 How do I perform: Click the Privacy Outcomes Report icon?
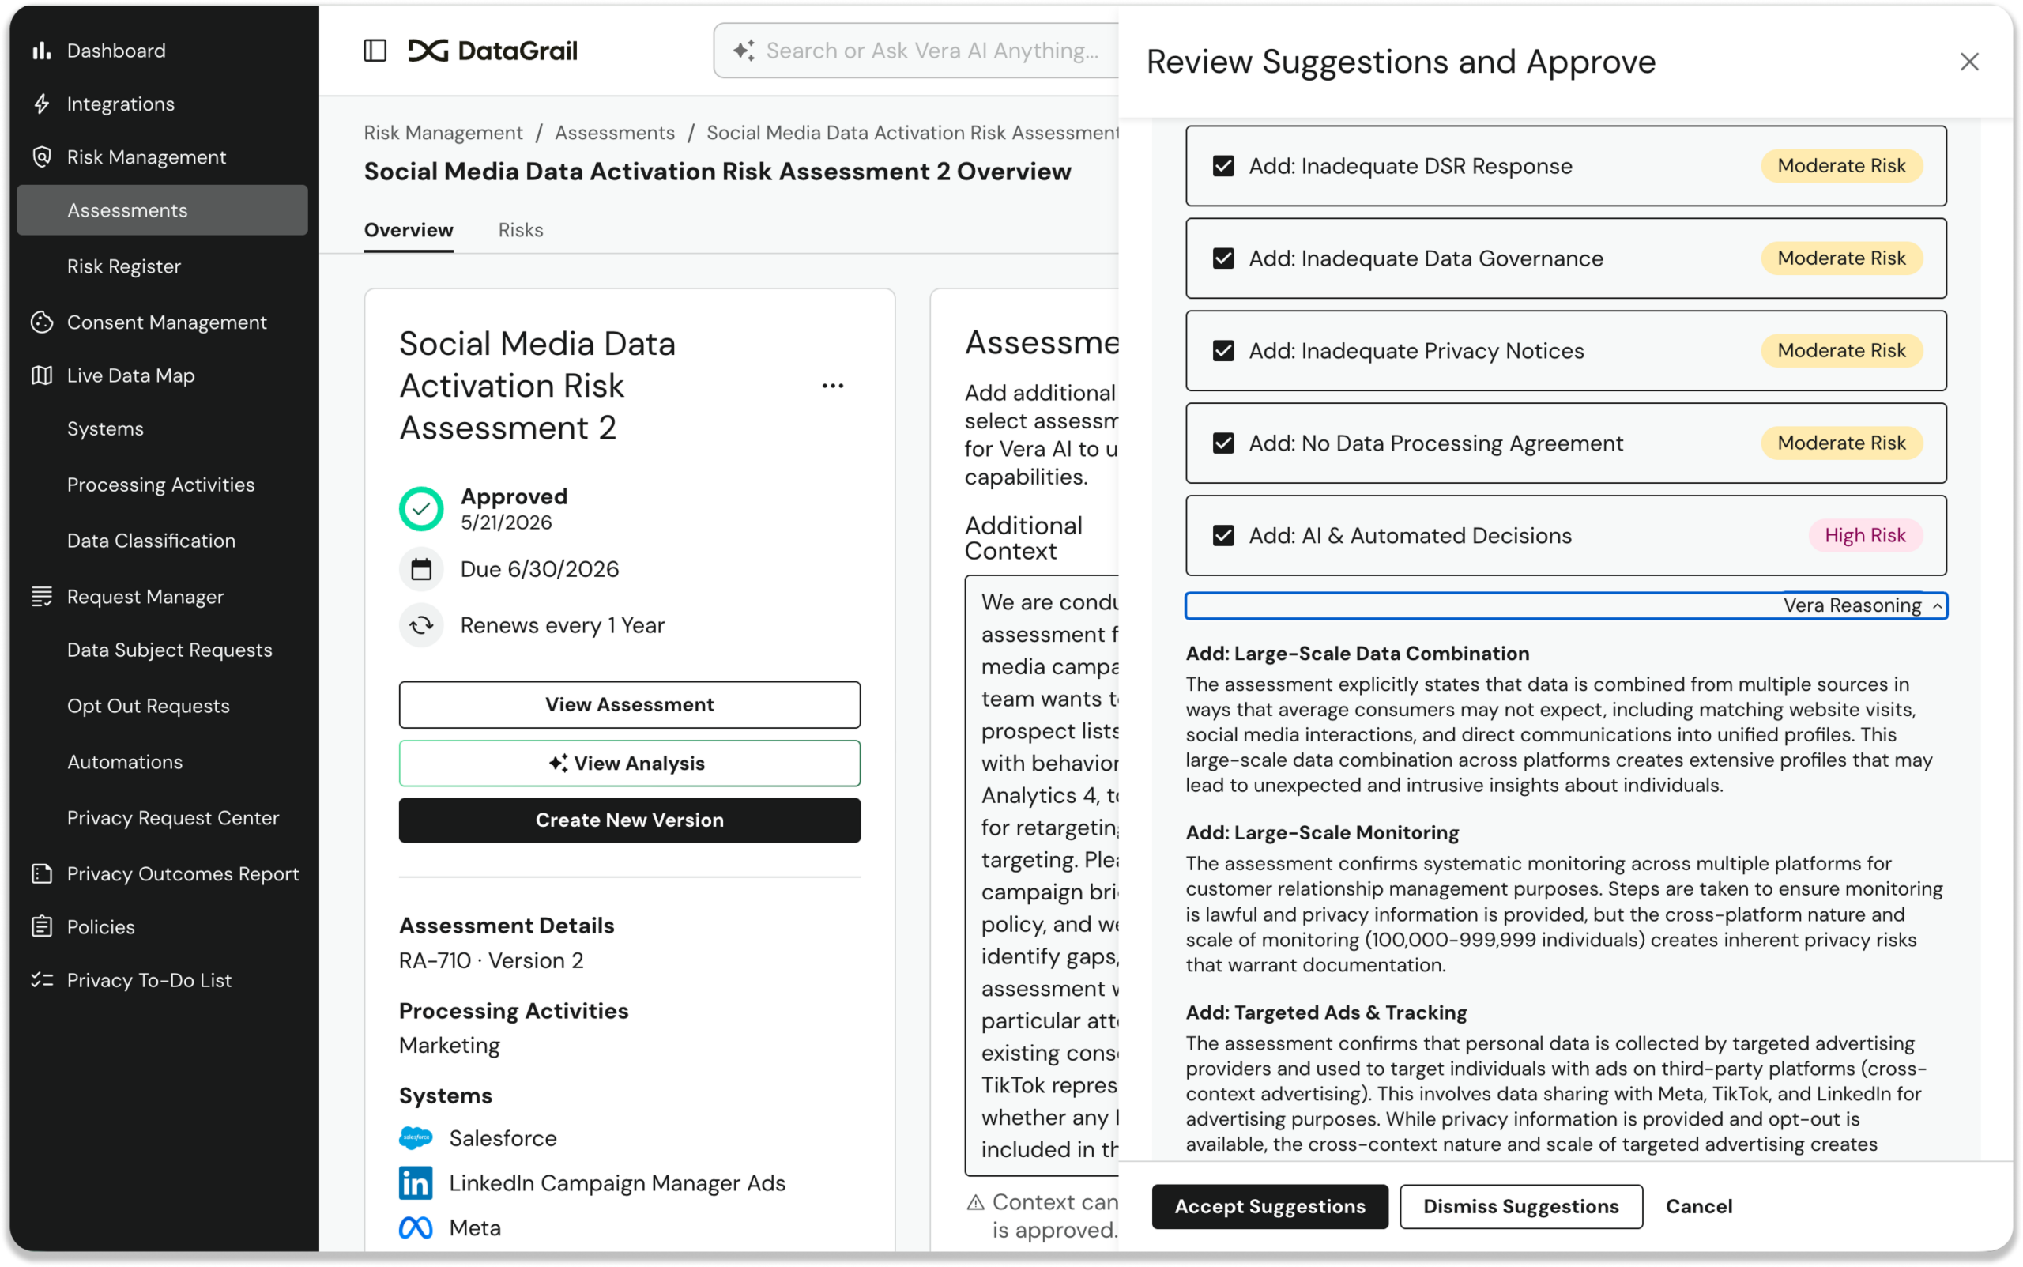click(x=41, y=873)
